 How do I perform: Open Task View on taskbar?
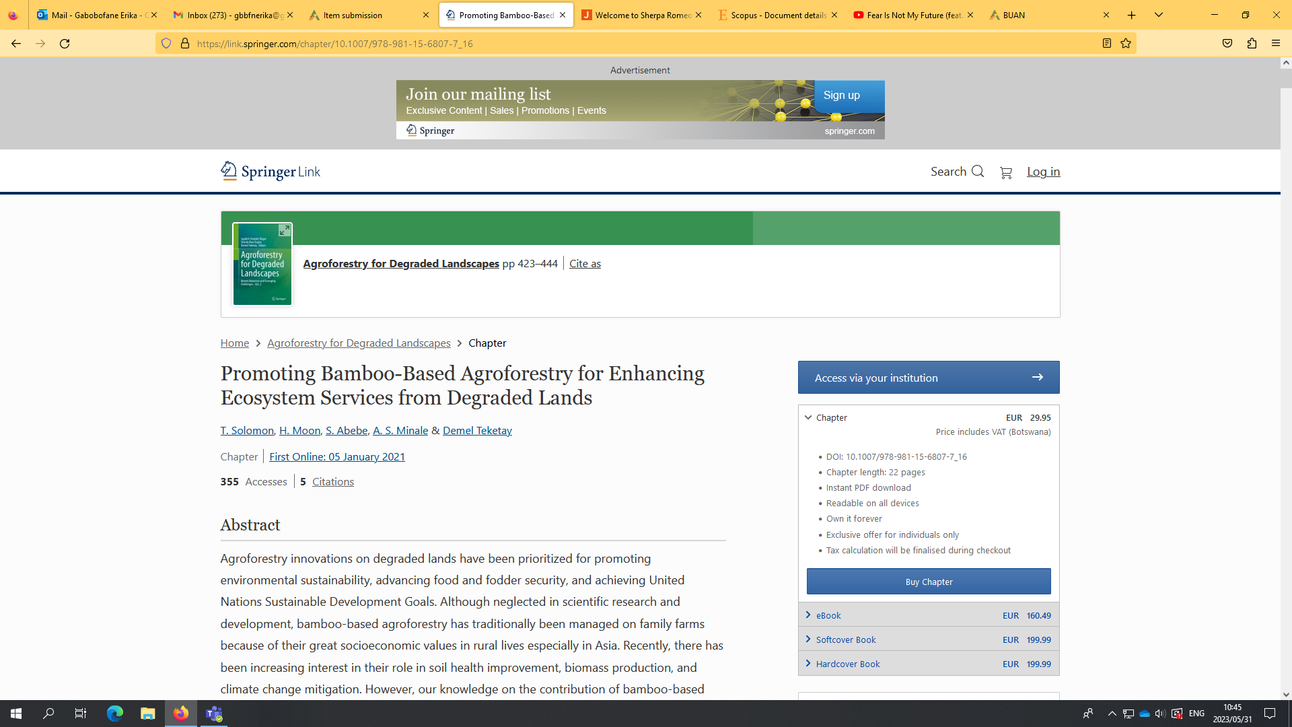point(81,714)
